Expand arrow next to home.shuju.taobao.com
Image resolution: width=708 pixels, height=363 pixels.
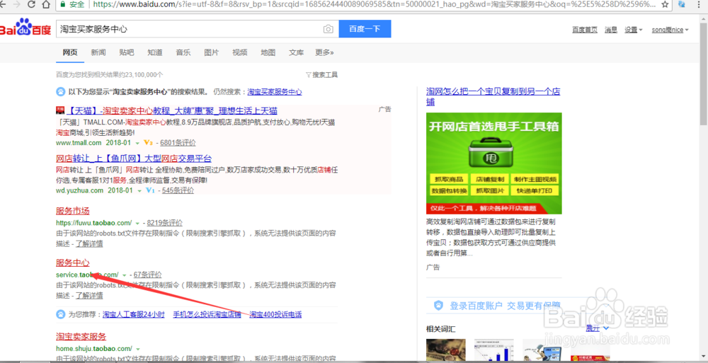click(138, 349)
